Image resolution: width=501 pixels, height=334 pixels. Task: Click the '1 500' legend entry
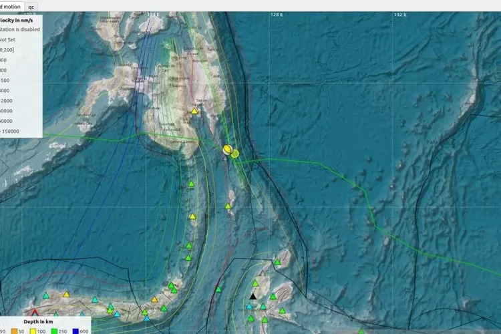click(5, 80)
